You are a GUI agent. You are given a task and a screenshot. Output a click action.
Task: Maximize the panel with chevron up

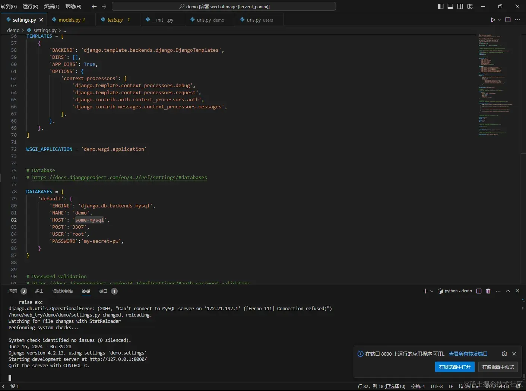[x=508, y=291]
